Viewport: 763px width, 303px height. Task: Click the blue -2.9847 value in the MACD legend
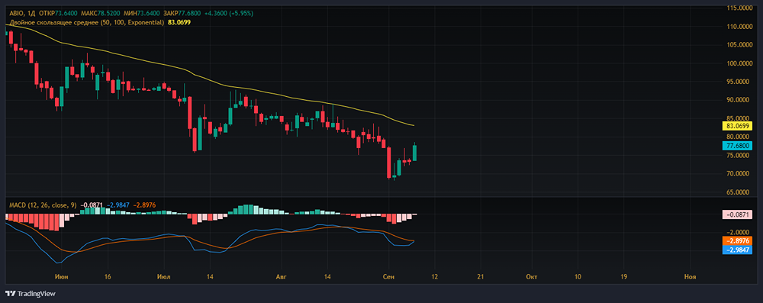118,205
